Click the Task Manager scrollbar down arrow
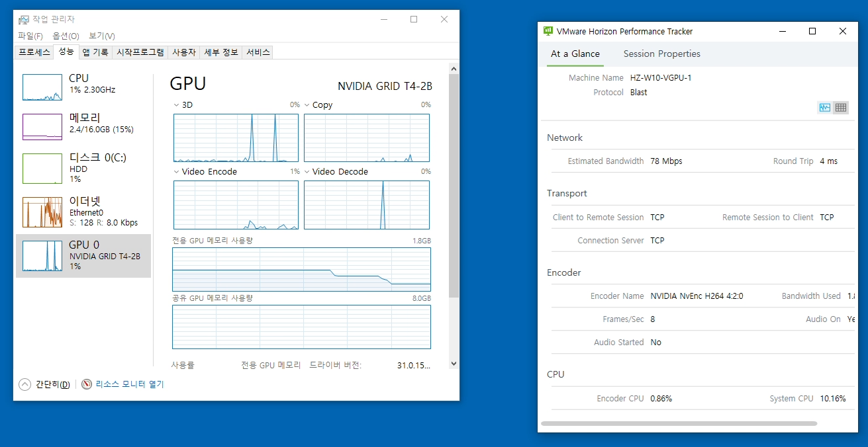The image size is (868, 447). pyautogui.click(x=454, y=363)
